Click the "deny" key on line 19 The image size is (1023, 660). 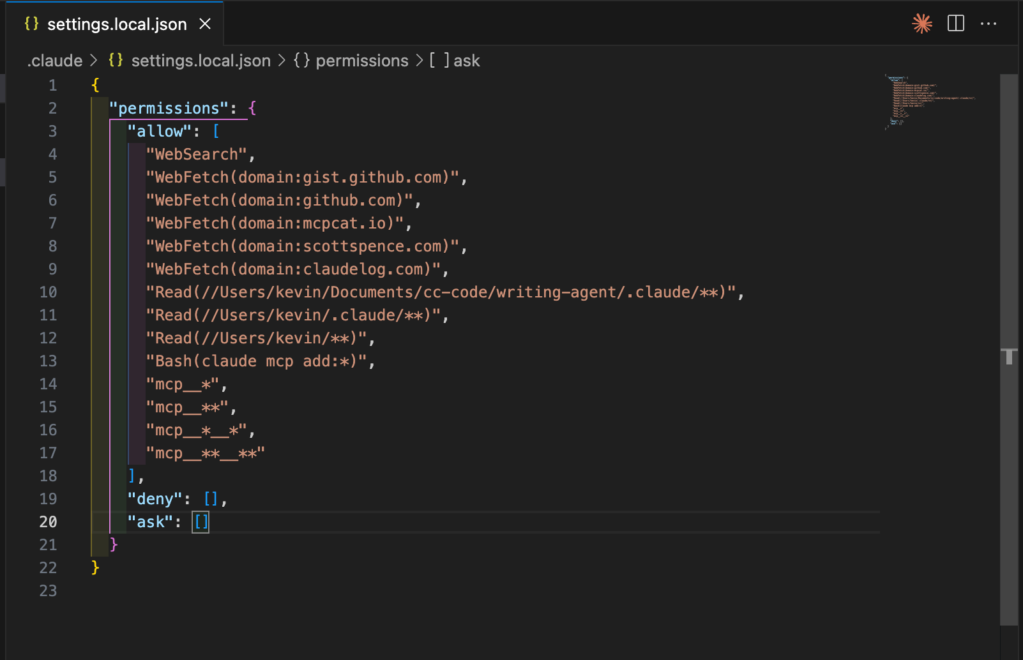point(155,499)
